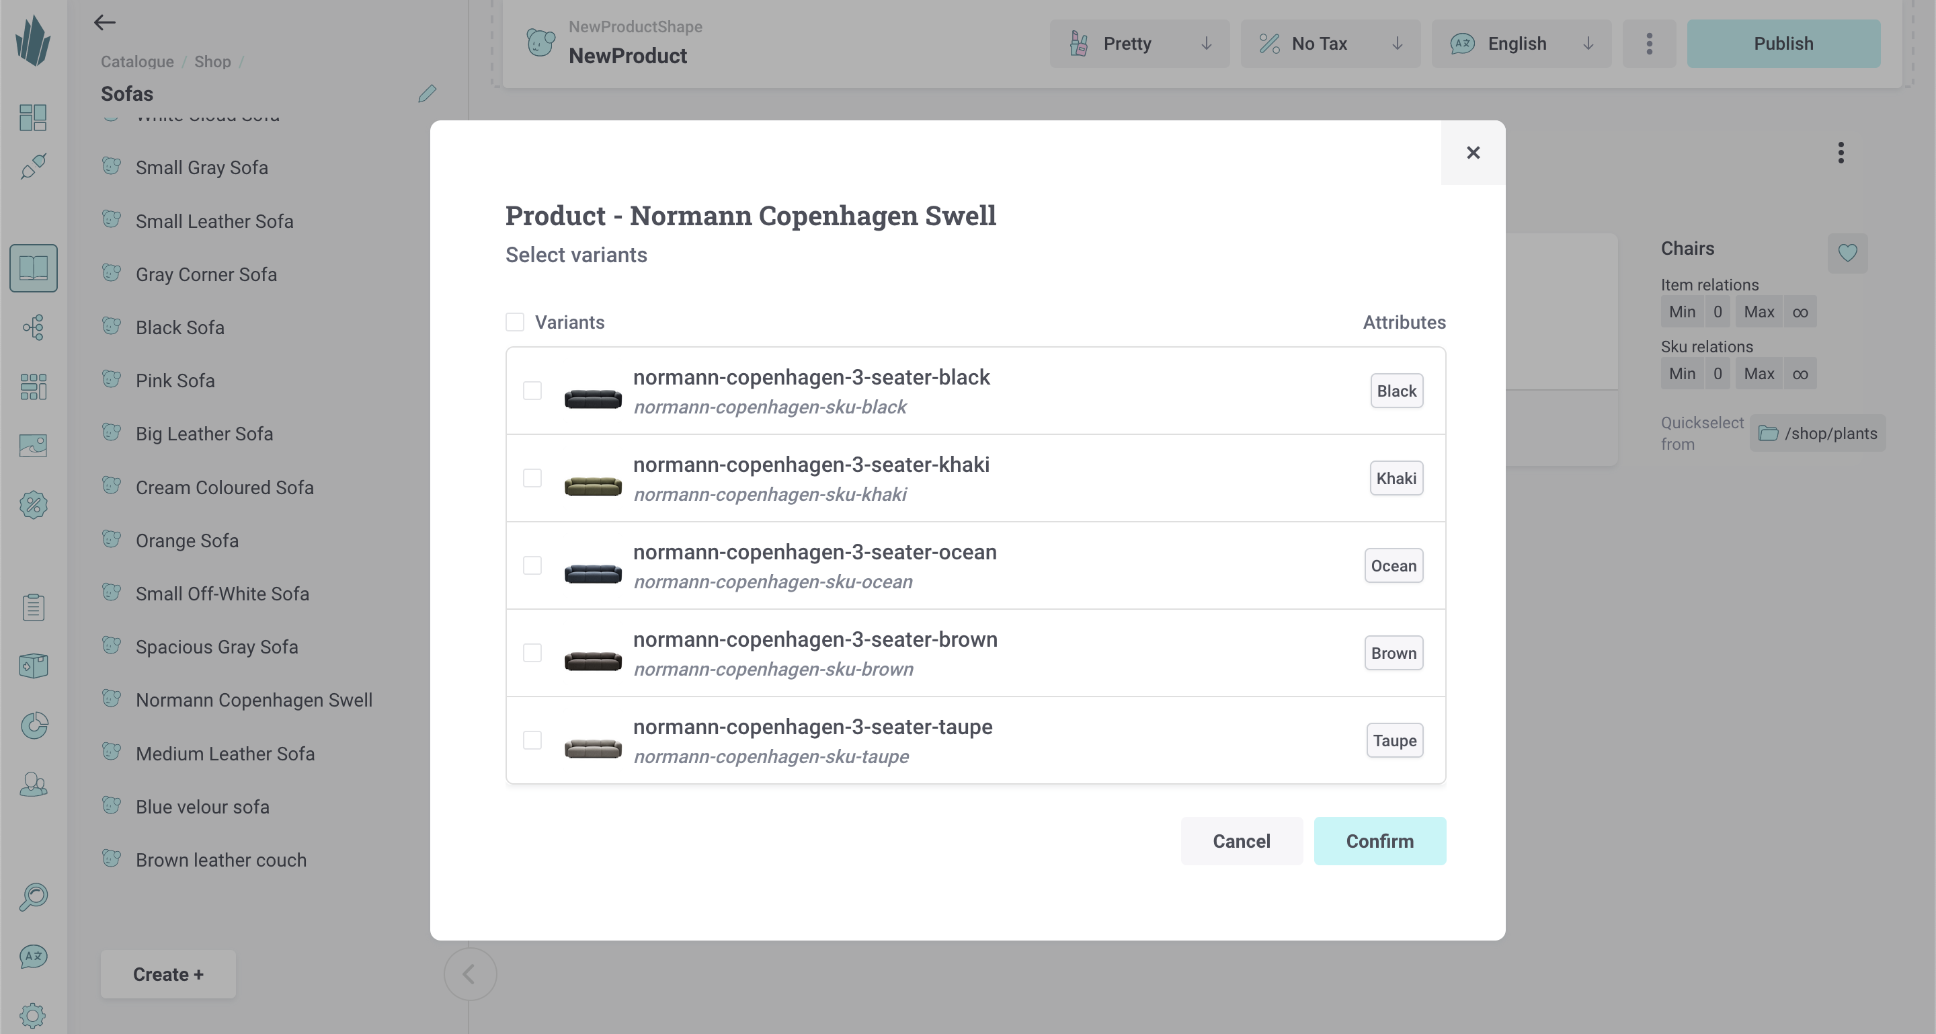Check the normann-copenhagen-3-seater-brown variant
This screenshot has height=1034, width=1936.
point(532,652)
